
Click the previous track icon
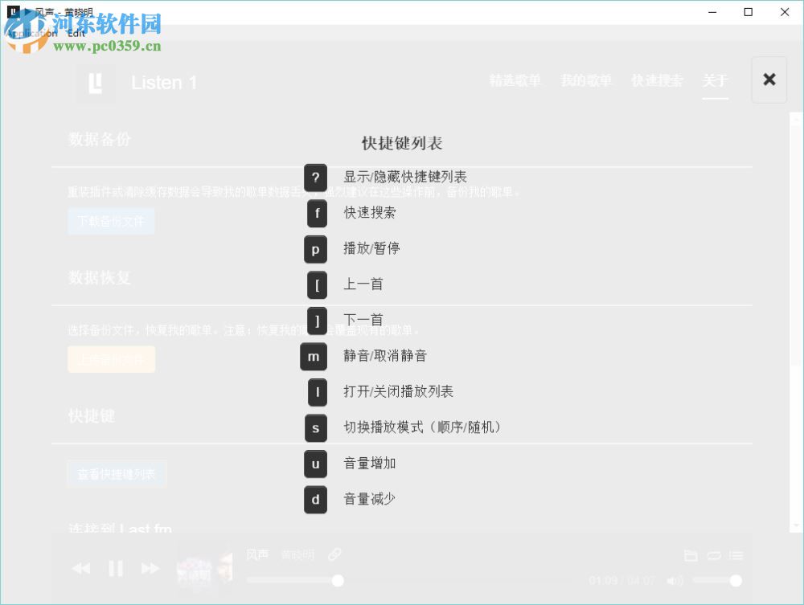point(80,568)
